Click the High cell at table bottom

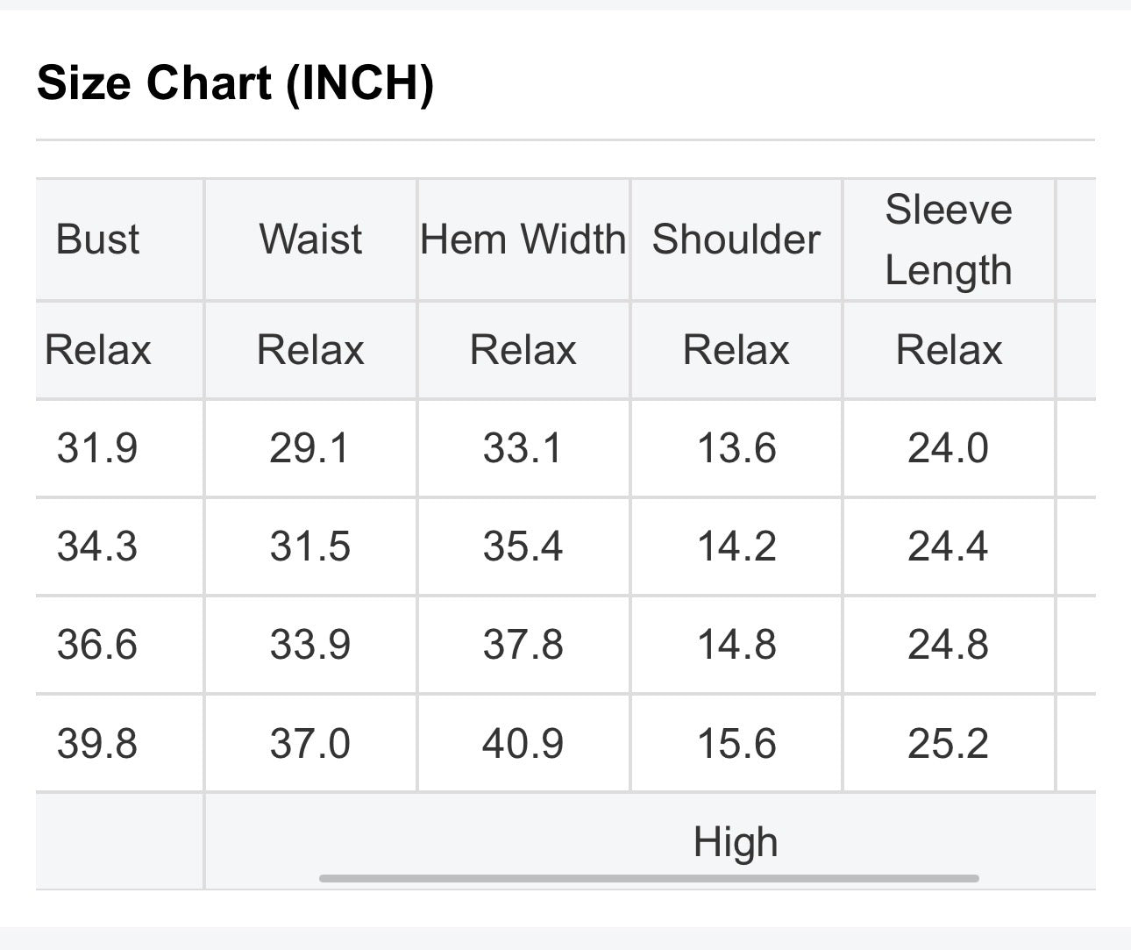coord(736,842)
